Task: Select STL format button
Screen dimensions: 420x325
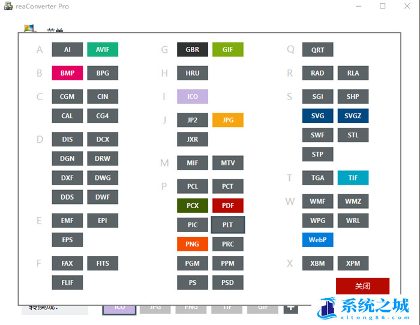Action: [353, 135]
